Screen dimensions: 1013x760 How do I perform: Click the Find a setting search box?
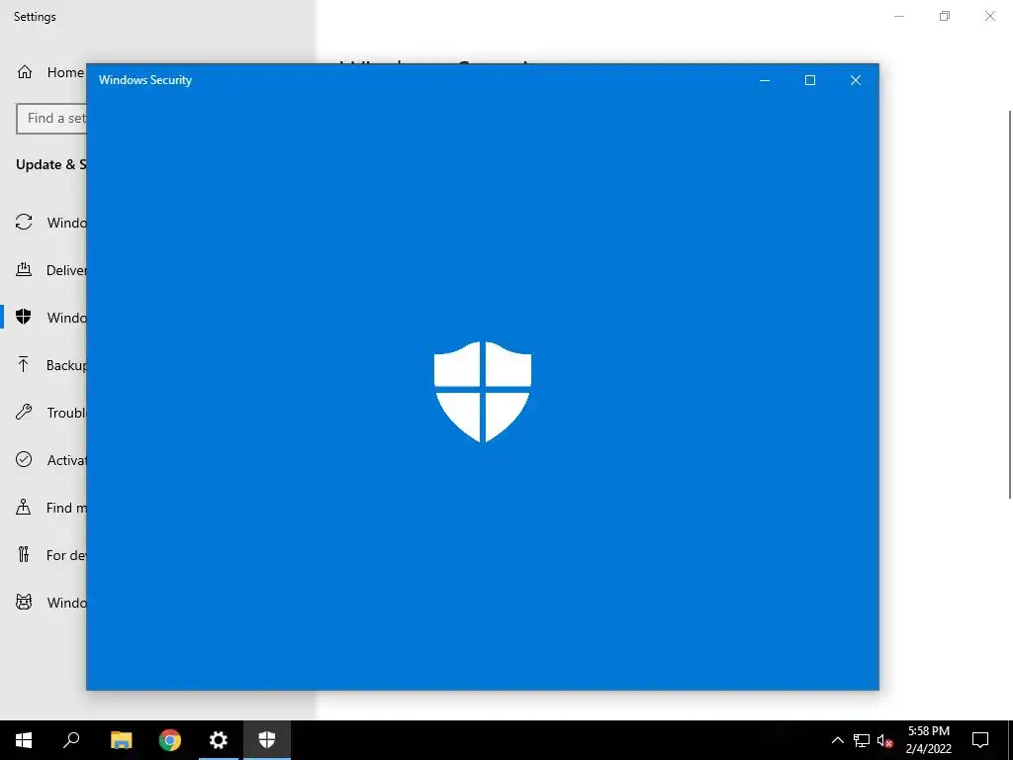coord(51,119)
